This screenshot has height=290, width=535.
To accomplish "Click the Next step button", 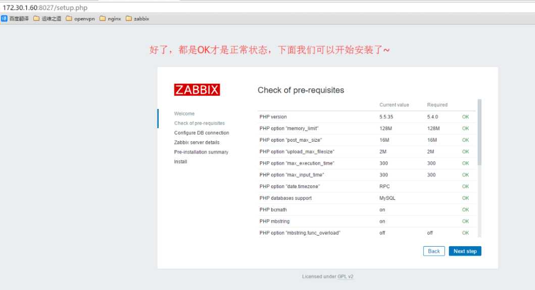I will pyautogui.click(x=465, y=251).
